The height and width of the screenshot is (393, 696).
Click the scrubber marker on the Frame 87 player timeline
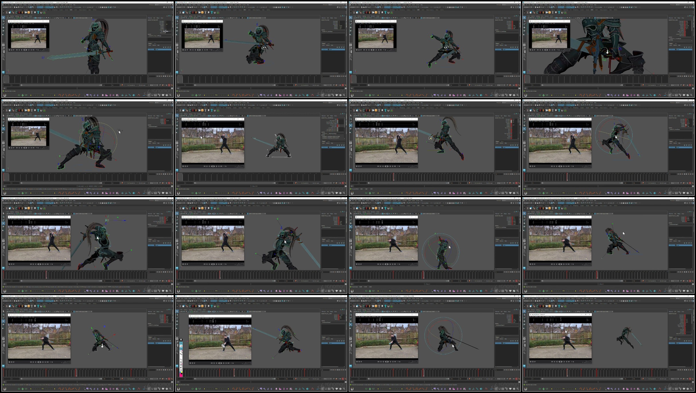click(x=561, y=320)
